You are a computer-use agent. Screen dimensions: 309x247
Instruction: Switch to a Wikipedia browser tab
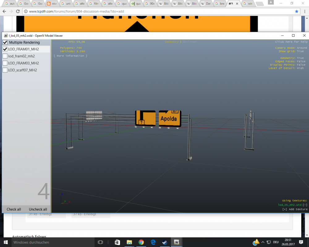[x=164, y=3]
